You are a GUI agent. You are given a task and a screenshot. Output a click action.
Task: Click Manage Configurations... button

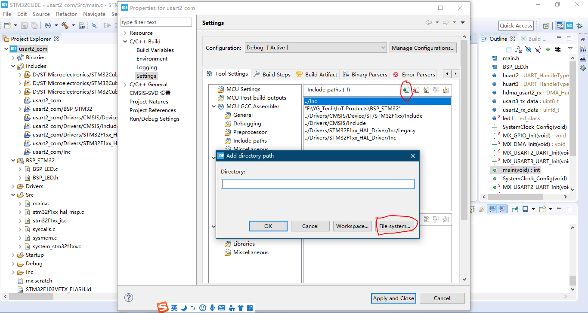click(423, 48)
